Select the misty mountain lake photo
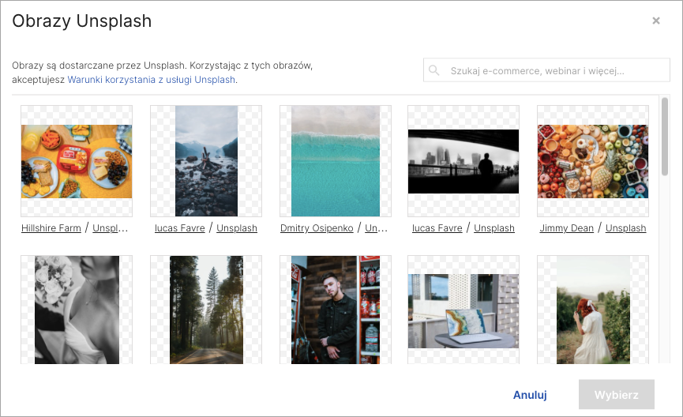The height and width of the screenshot is (417, 683). pyautogui.click(x=205, y=161)
